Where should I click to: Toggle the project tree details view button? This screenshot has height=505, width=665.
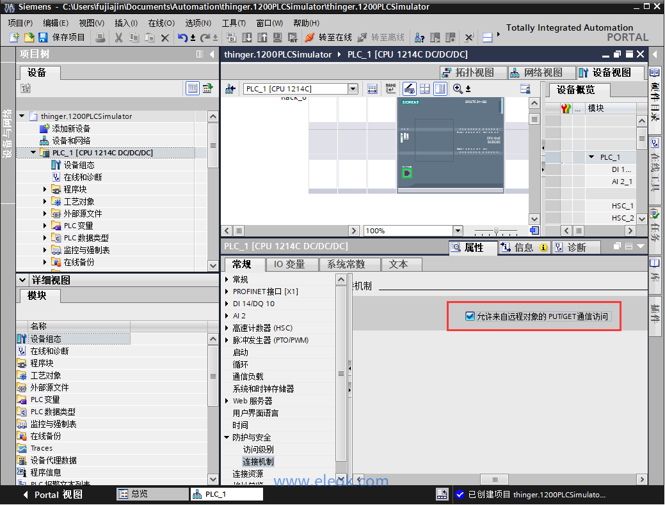(193, 88)
